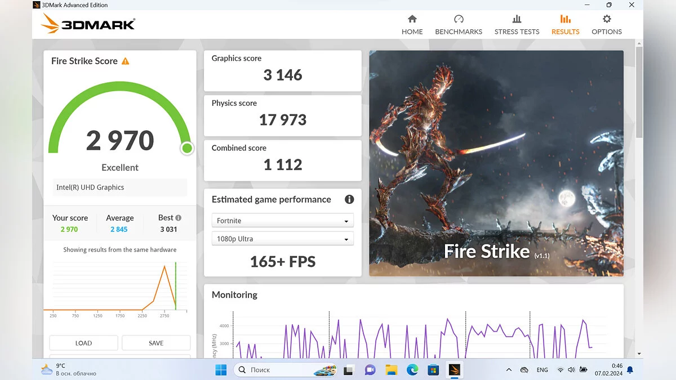Click the warning triangle beside Fire Strike Score

pos(126,61)
